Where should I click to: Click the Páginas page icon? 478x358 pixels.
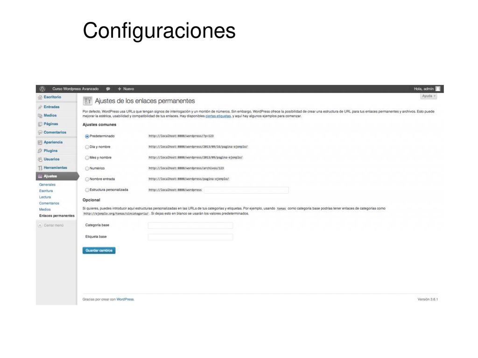click(x=40, y=124)
